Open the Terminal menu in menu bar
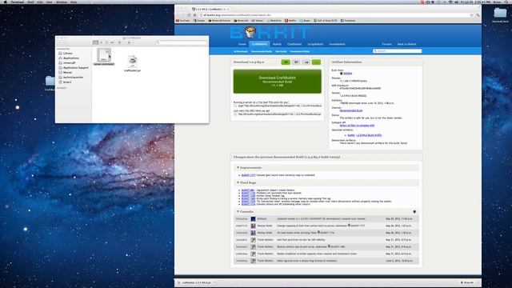The width and height of the screenshot is (512, 288). [x=18, y=2]
